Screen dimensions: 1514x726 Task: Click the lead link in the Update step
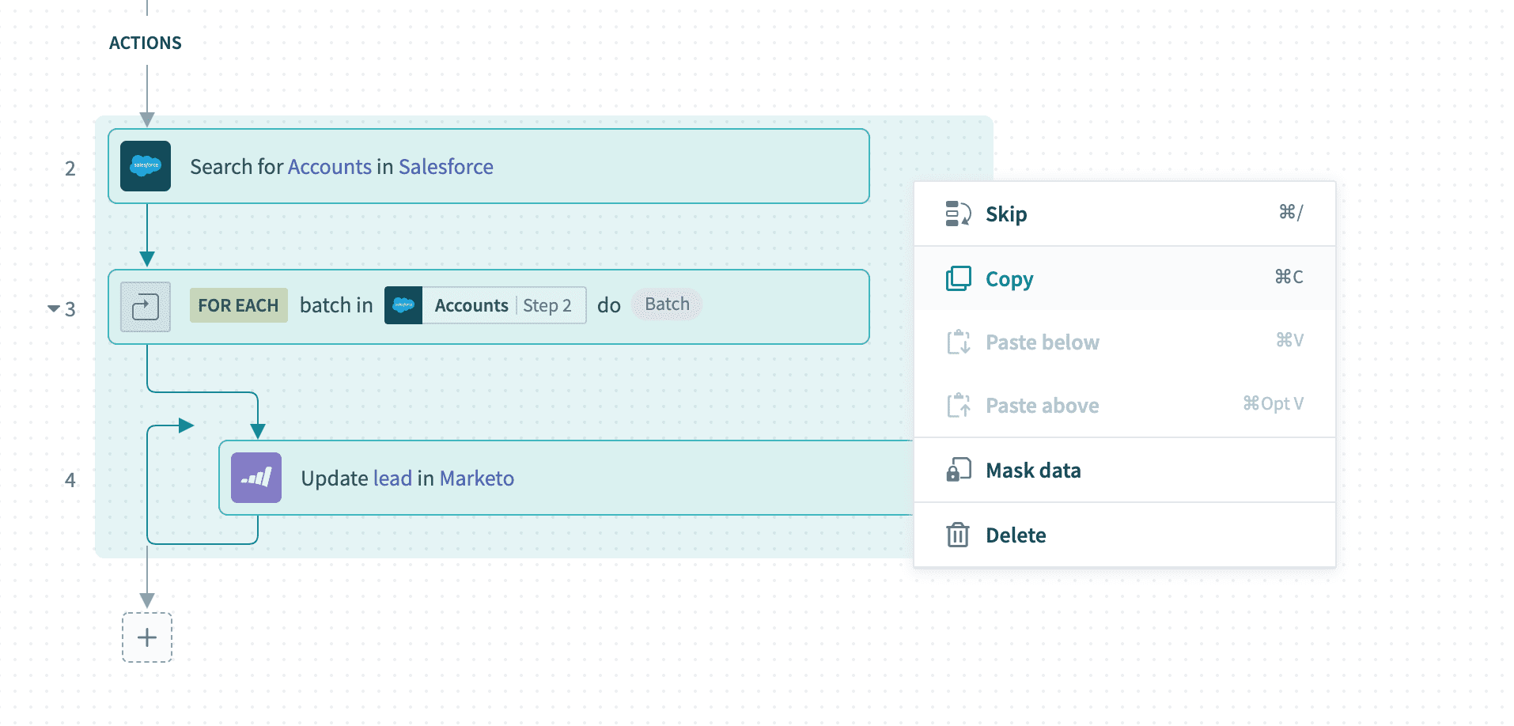[393, 478]
